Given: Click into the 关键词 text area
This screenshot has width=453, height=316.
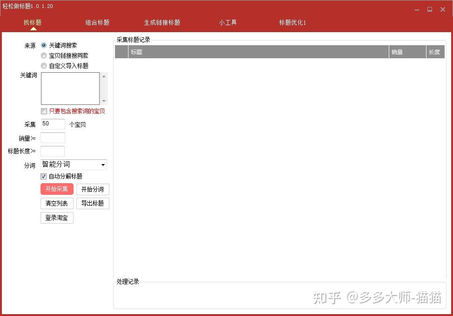Looking at the screenshot, I should [x=70, y=88].
